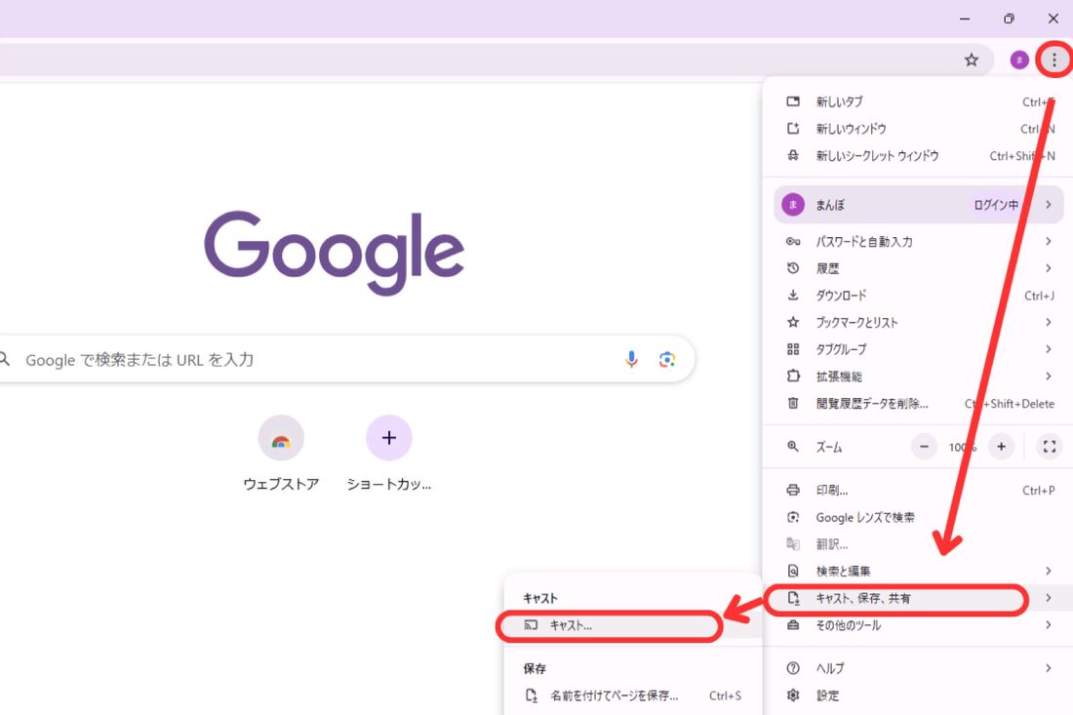This screenshot has width=1073, height=715.
Task: Expand the ブックマークとリスト submenu
Action: tap(1048, 322)
